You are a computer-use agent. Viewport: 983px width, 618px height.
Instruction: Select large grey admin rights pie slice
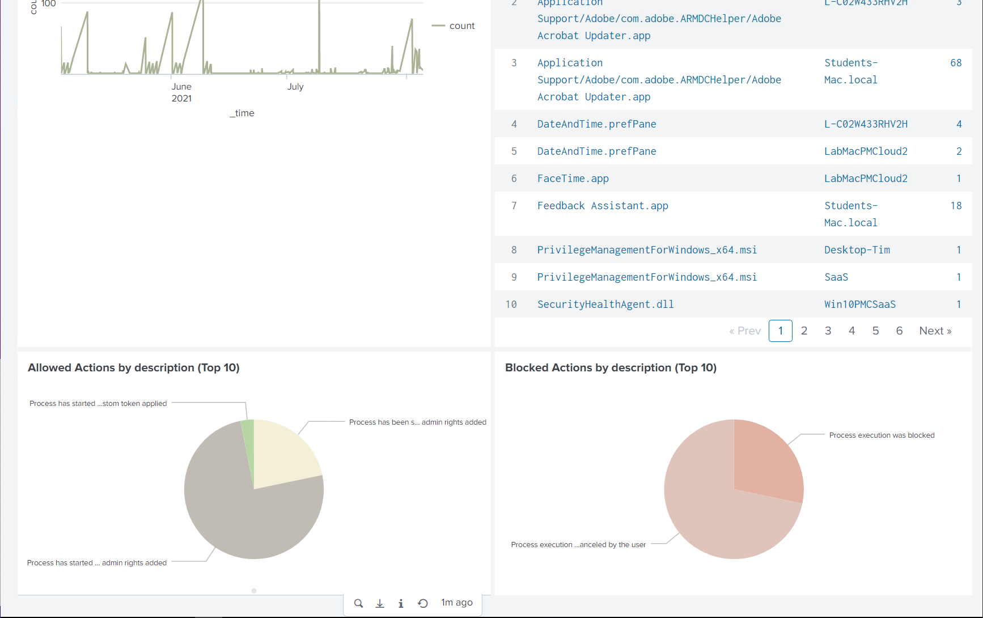[244, 522]
